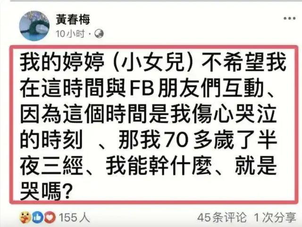302x227 pixels.
Task: Click the phrase 傷心哭泣 in the post
Action: tap(235, 113)
